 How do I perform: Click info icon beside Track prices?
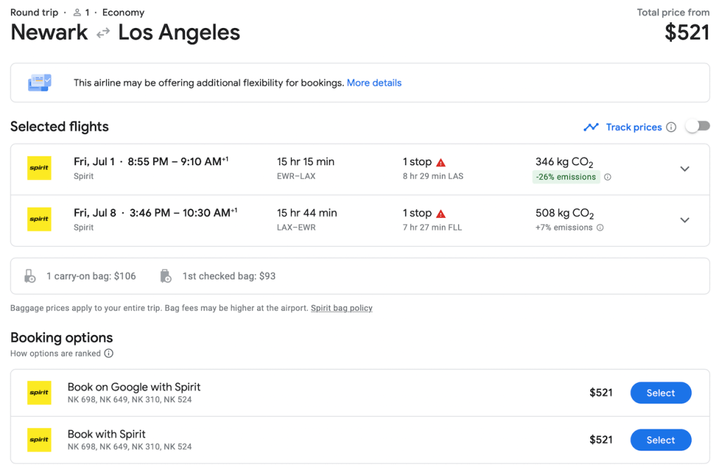[671, 127]
